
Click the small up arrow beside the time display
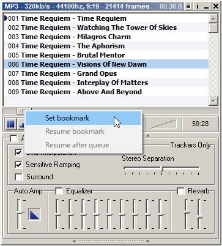(x=147, y=135)
